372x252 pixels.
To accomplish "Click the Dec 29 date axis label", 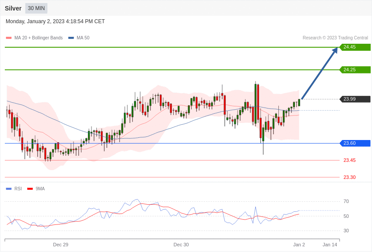I will click(x=60, y=245).
